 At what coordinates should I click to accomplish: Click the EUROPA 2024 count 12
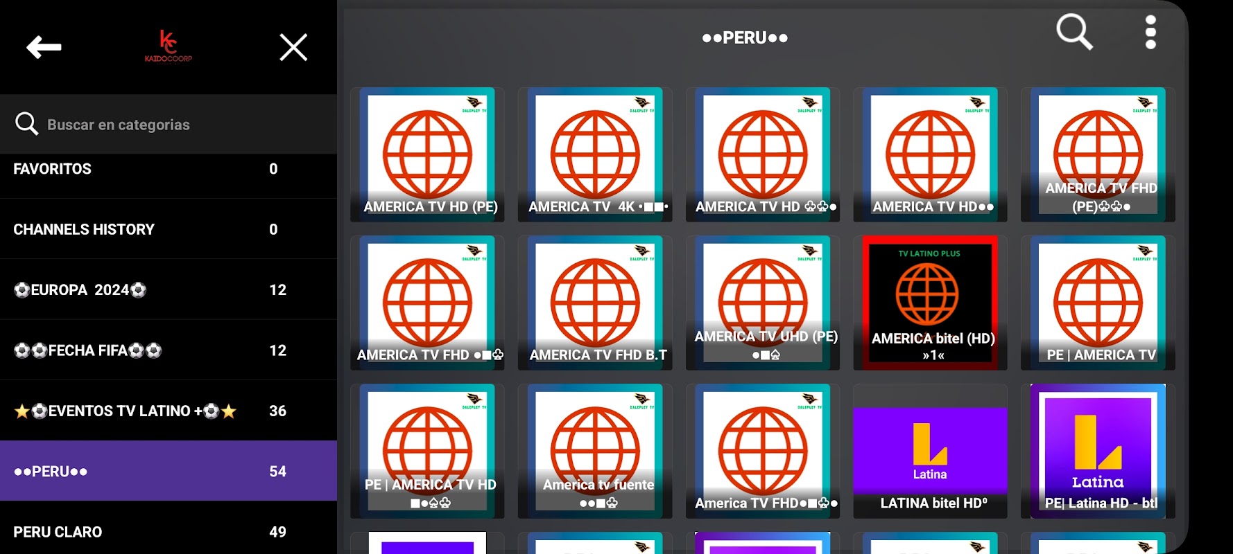tap(277, 289)
